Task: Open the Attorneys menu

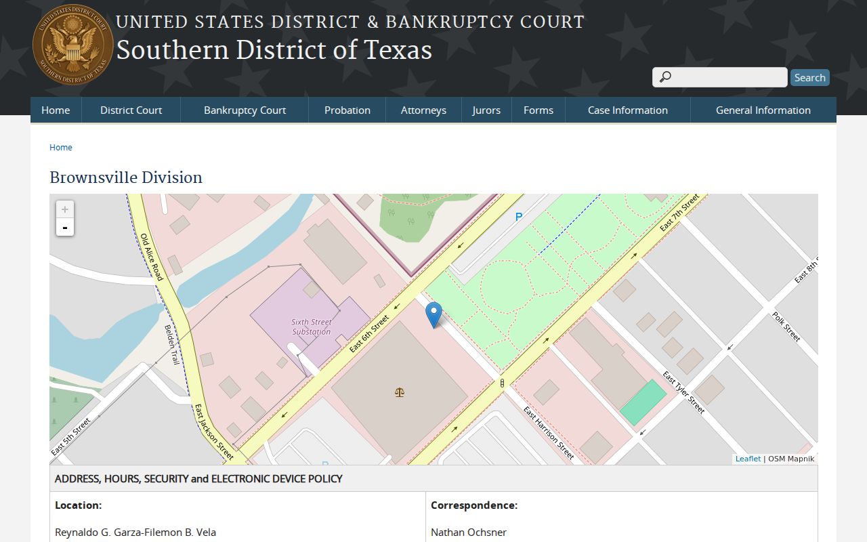Action: tap(423, 110)
